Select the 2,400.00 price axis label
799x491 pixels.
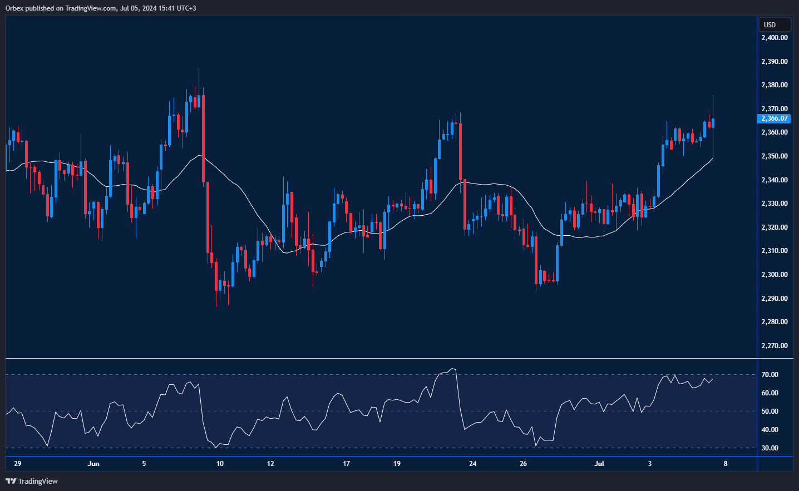point(774,38)
